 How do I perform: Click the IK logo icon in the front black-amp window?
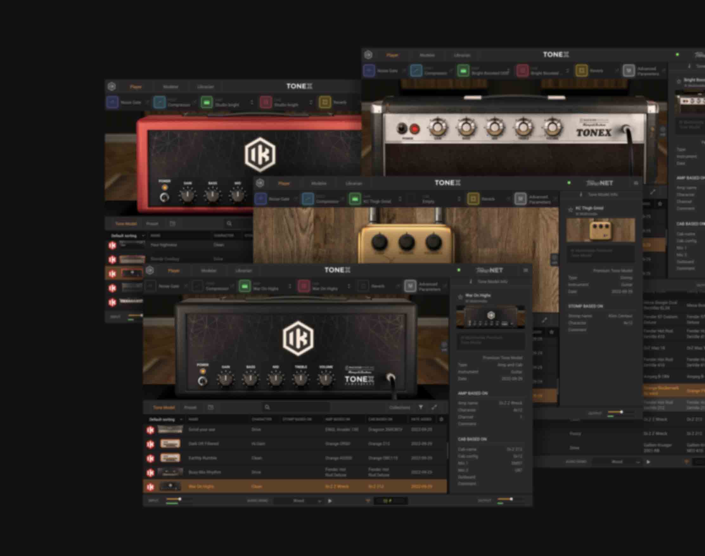pyautogui.click(x=150, y=270)
